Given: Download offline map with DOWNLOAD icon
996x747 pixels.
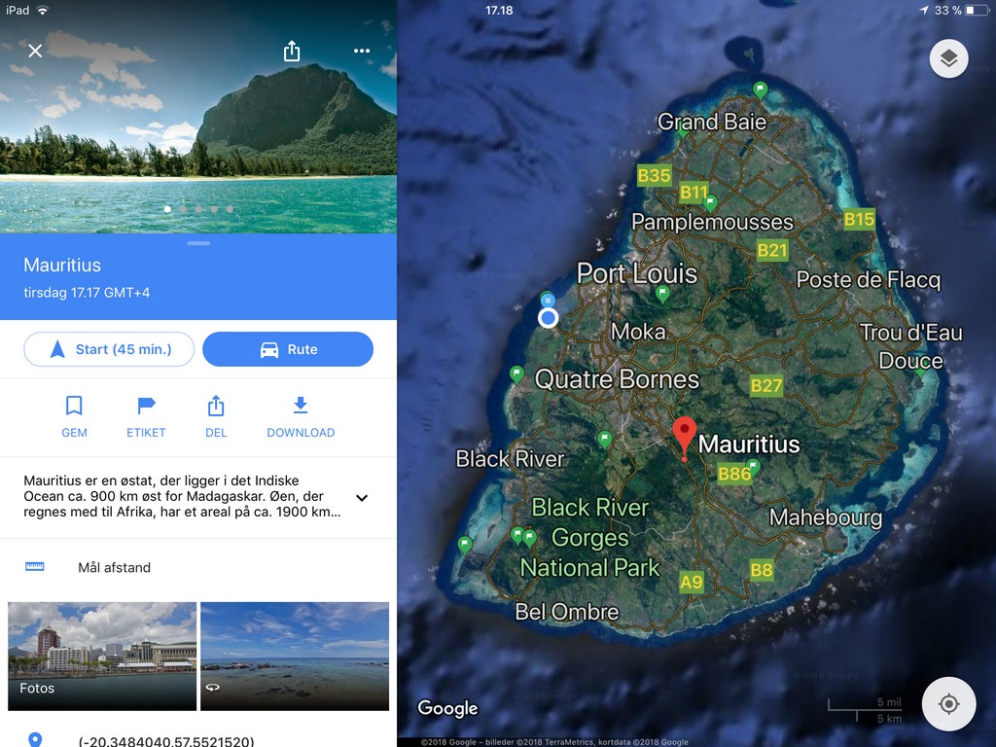Looking at the screenshot, I should click(301, 416).
